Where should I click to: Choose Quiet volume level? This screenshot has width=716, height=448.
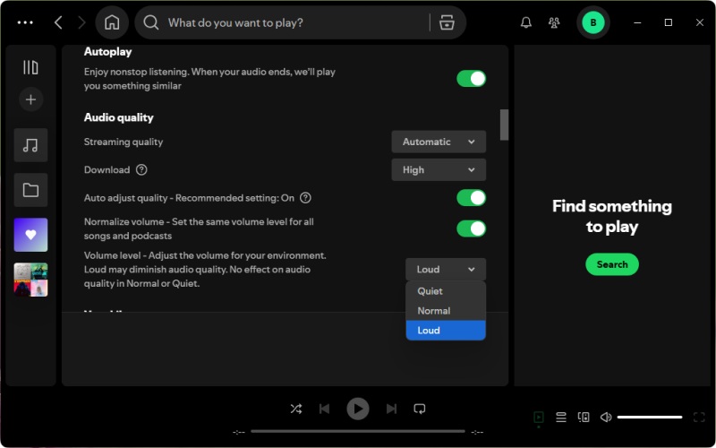pos(446,291)
